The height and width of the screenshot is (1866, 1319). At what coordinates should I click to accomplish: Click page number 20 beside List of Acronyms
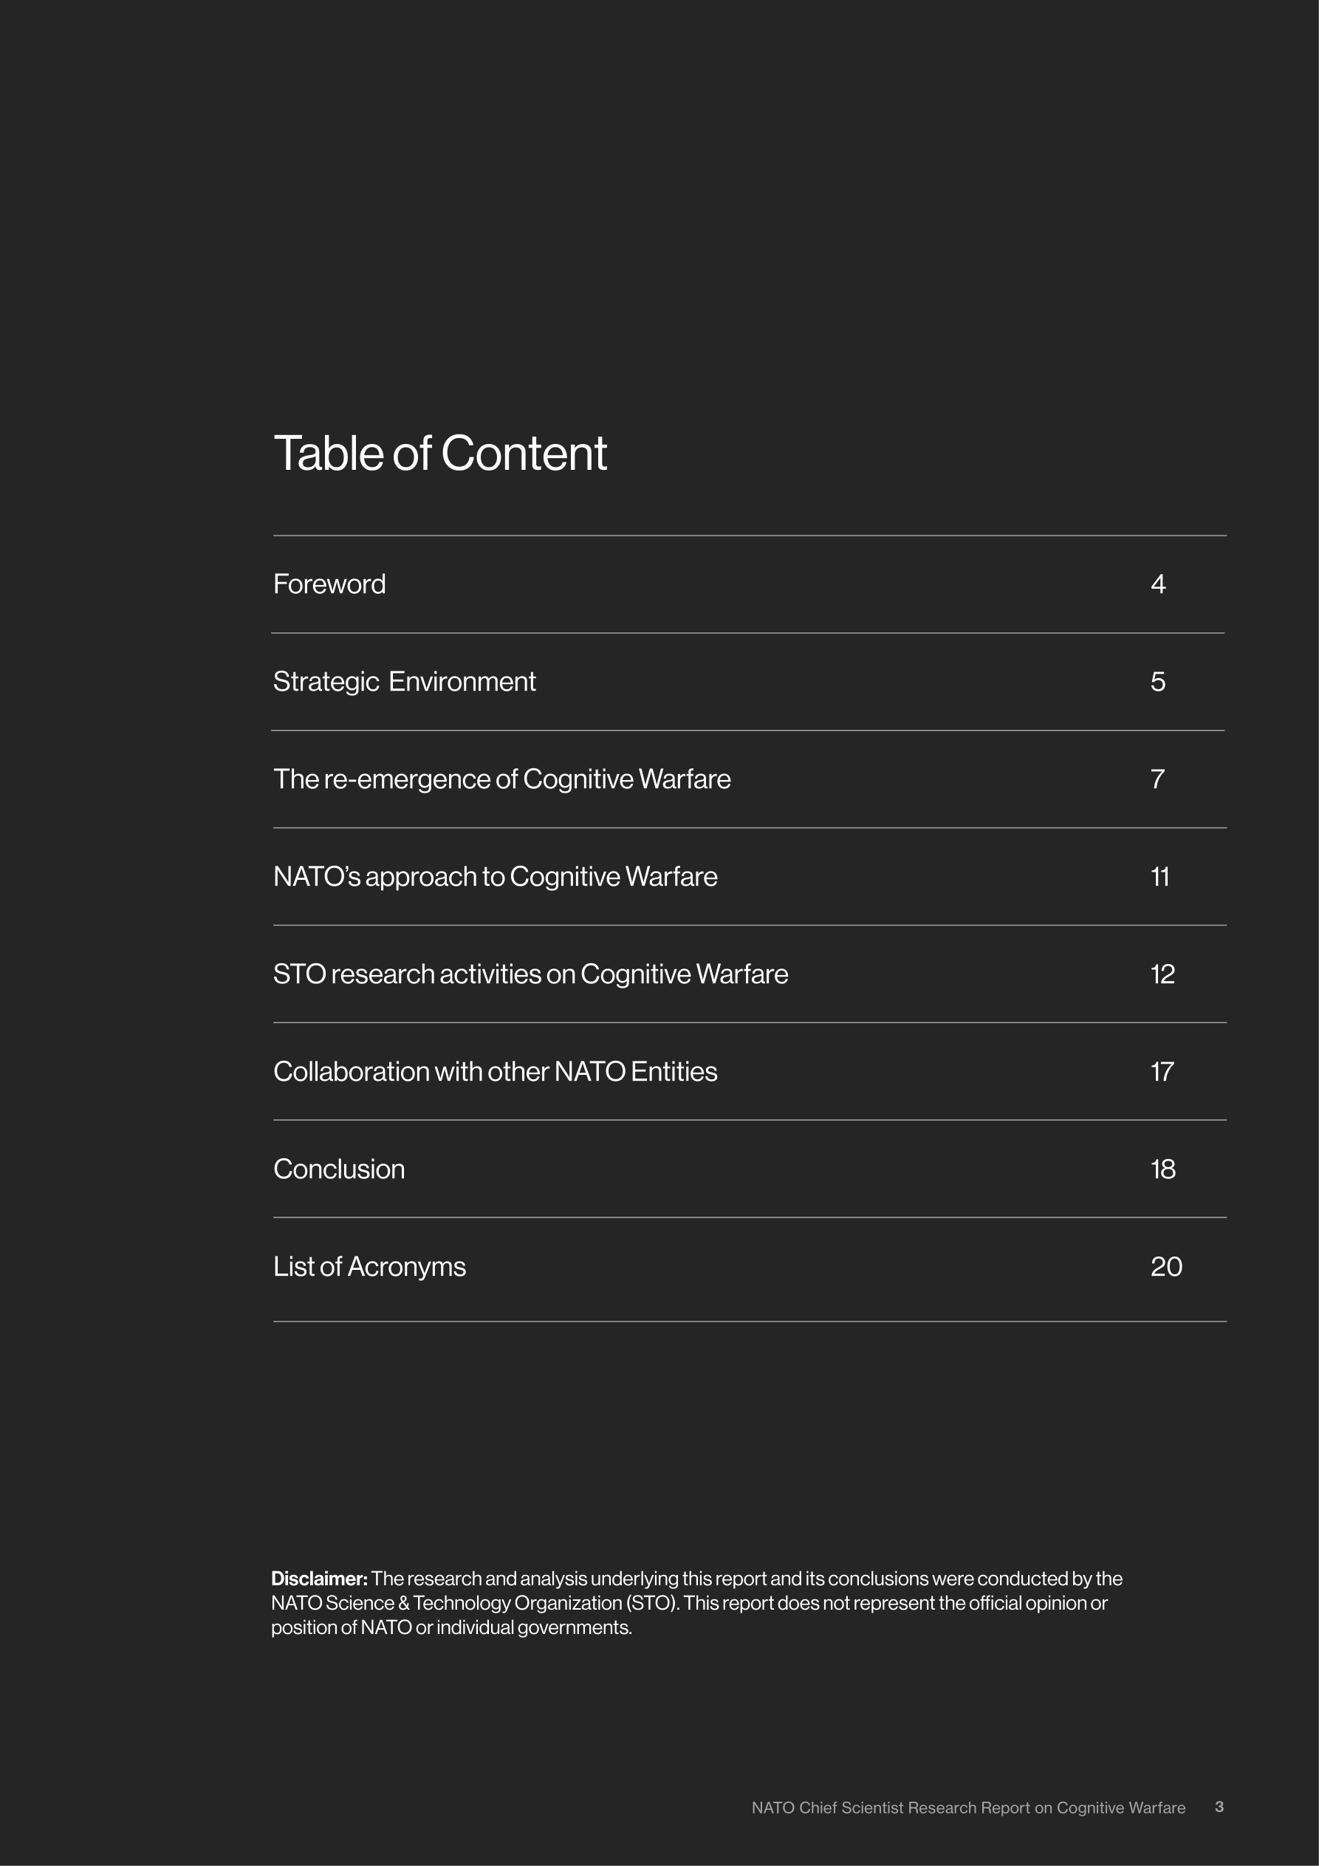1166,1267
